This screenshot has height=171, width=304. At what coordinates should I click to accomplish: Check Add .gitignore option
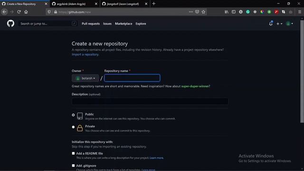(x=73, y=166)
